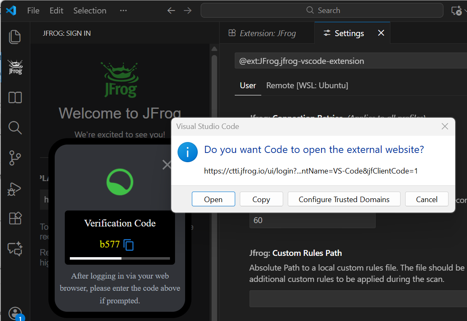Click the Search bar at the top

point(322,10)
